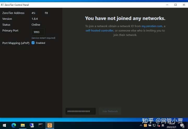Viewport: 188px width, 129px height.
Task: Click the network status tray icon
Action: pos(154,125)
